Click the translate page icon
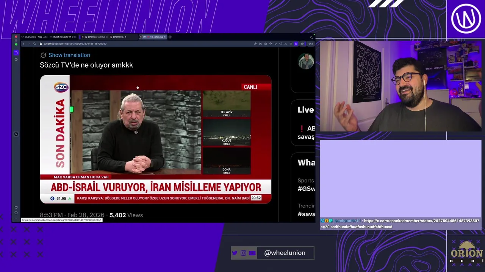The height and width of the screenshot is (272, 485). (x=311, y=44)
